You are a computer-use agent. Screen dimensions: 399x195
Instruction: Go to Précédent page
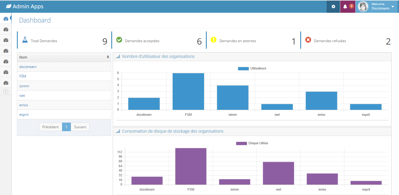(50, 127)
